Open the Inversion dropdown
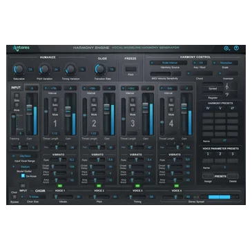 tap(228, 74)
